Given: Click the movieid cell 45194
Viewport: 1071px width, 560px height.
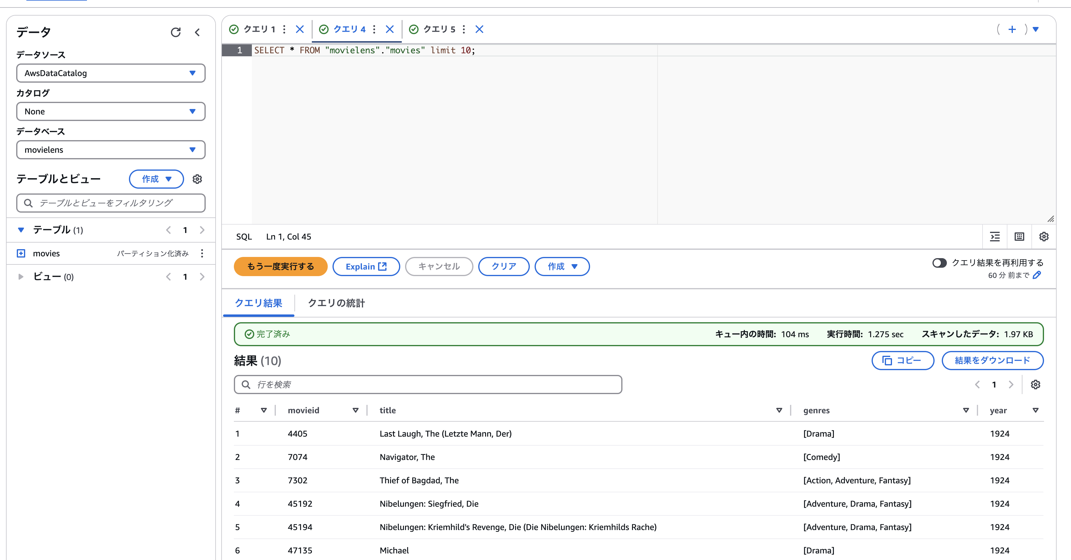Looking at the screenshot, I should (300, 527).
